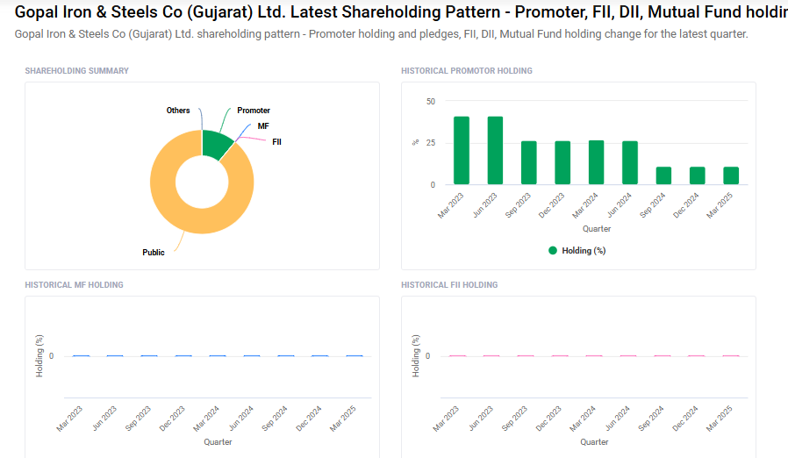Click the Mar 2025 promoter holding bar
This screenshot has height=458, width=788.
point(731,175)
